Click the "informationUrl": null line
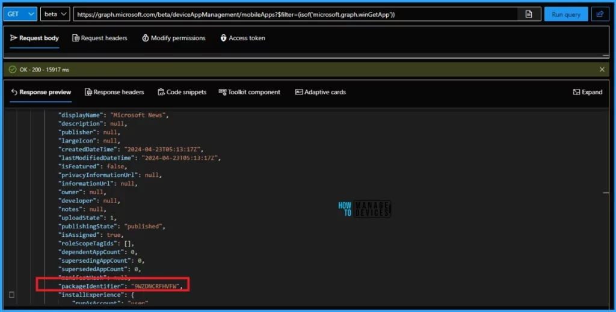616x312 pixels. tap(98, 184)
